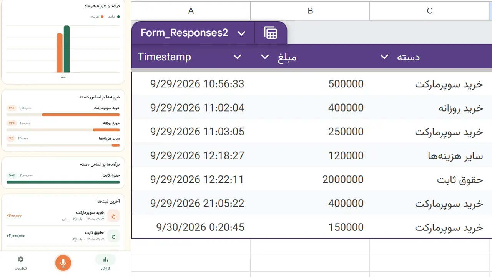Select the amount cell 120000

[310, 155]
